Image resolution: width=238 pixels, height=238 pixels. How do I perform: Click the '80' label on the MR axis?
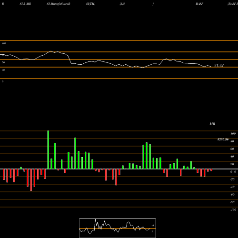pos(232,141)
